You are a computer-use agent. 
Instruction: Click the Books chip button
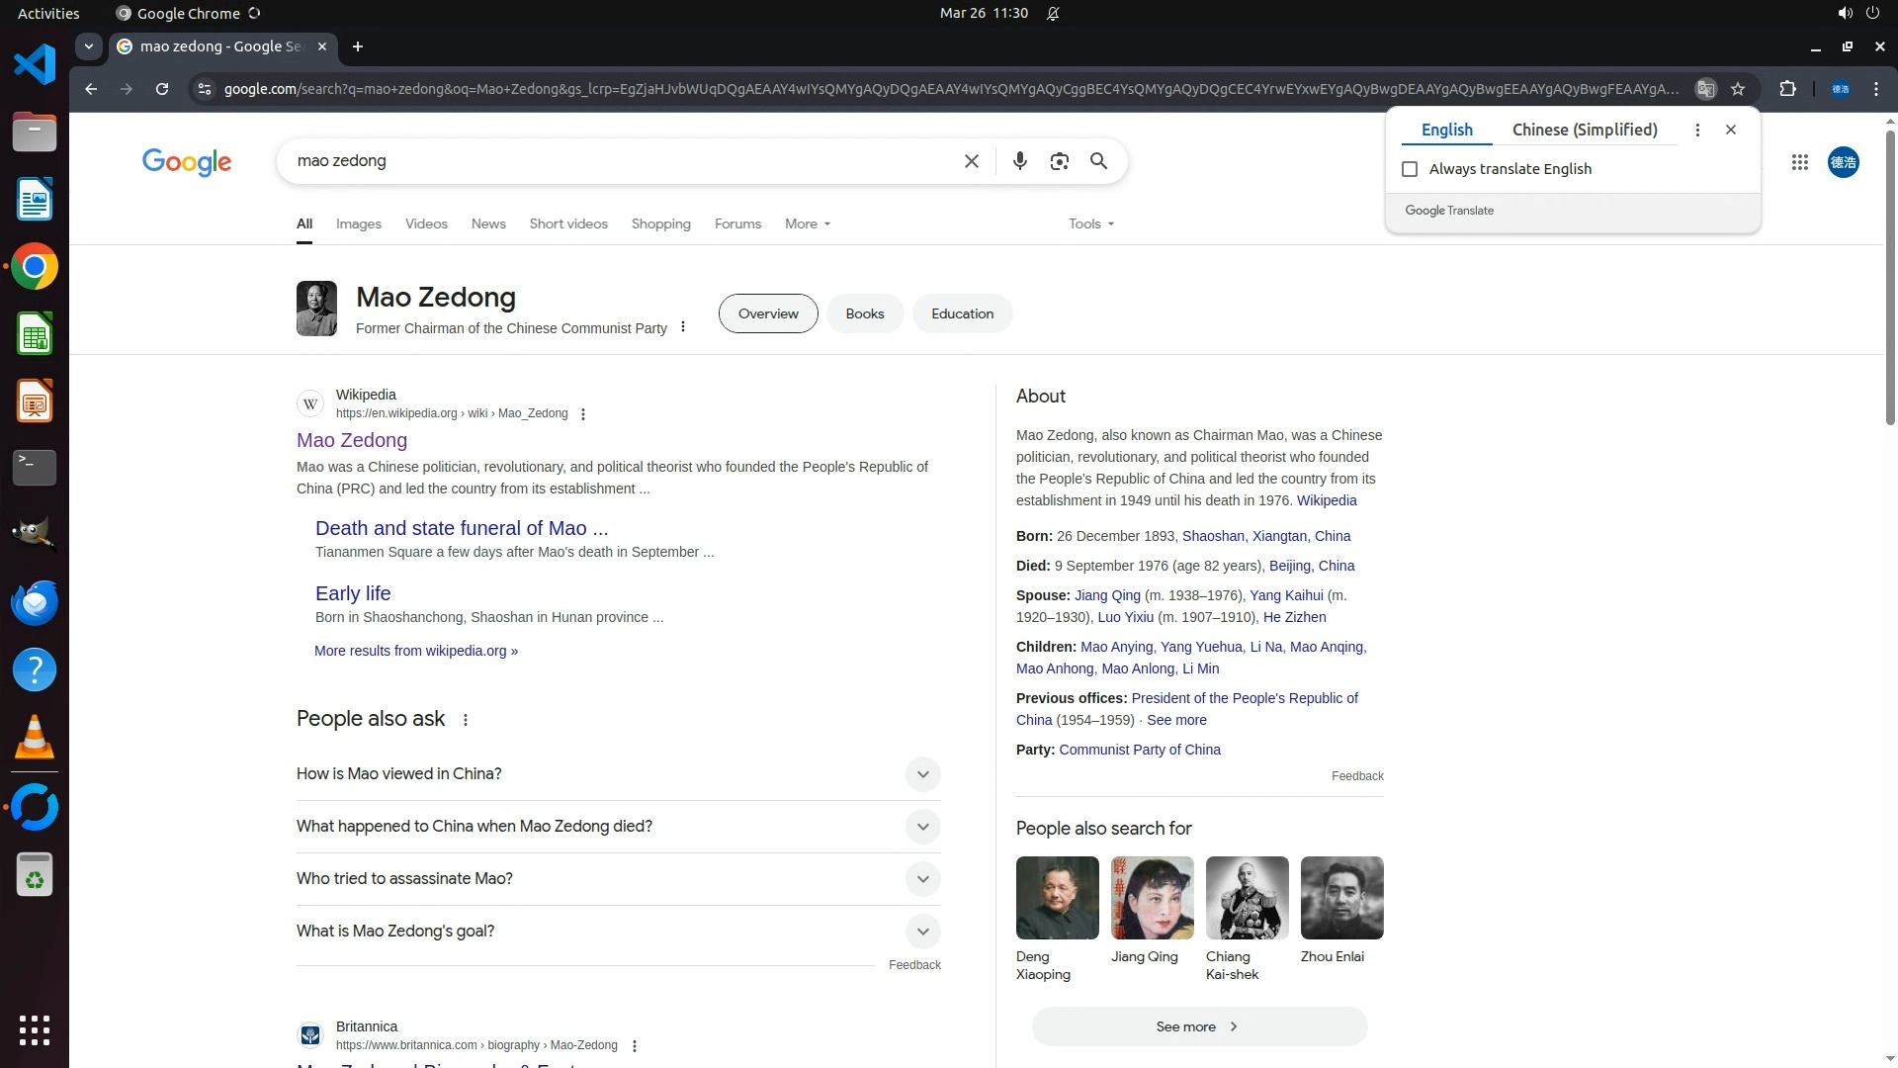pos(864,313)
